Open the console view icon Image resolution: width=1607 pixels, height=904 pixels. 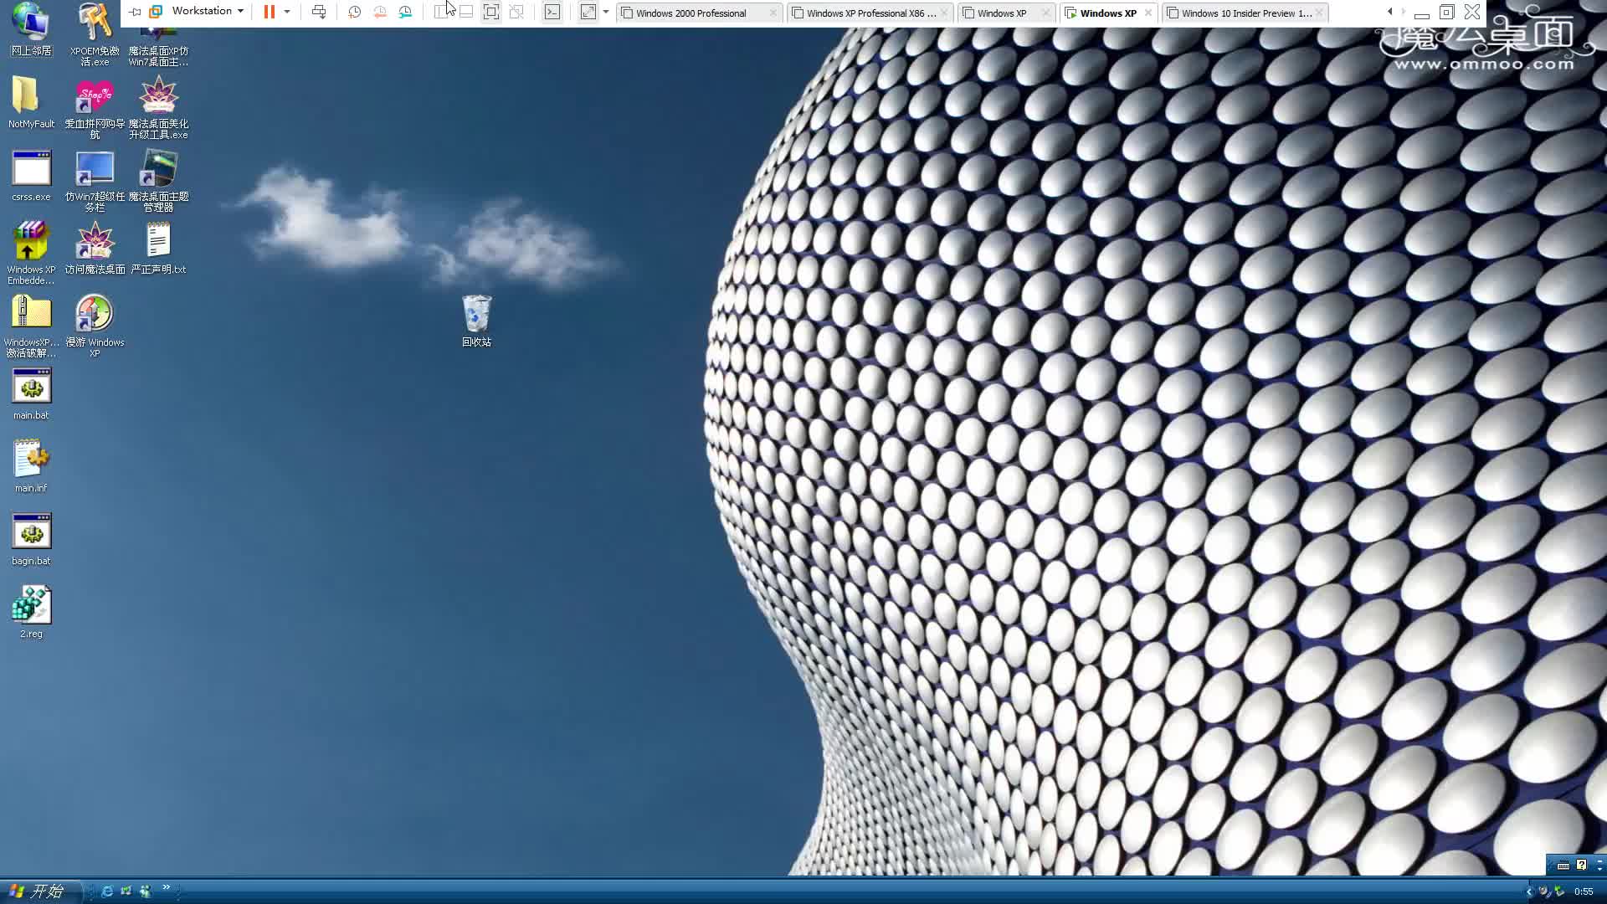click(552, 12)
